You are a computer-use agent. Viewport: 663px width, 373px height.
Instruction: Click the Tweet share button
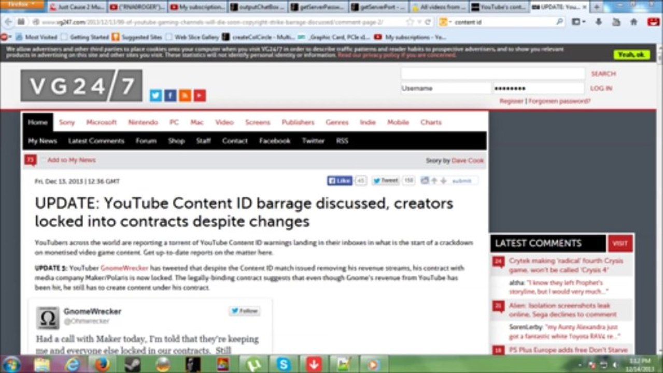(x=386, y=181)
